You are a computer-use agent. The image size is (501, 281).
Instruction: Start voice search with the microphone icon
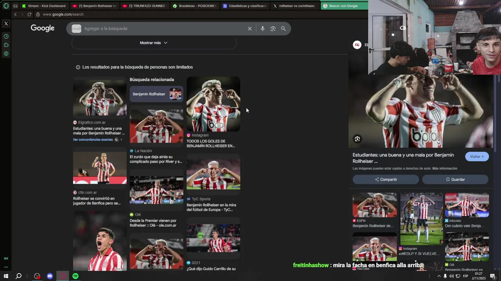262,28
